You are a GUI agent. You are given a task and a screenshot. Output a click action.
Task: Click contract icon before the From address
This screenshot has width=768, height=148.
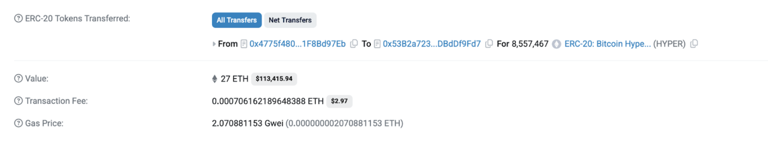click(244, 44)
